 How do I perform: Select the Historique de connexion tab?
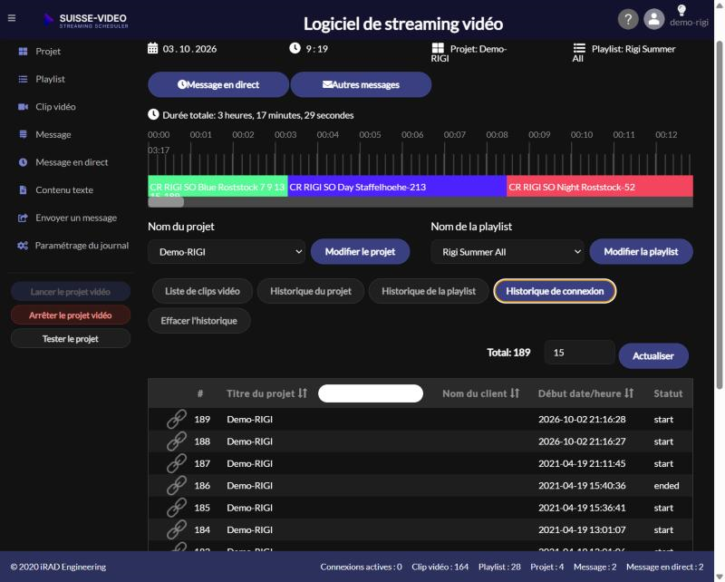(555, 291)
